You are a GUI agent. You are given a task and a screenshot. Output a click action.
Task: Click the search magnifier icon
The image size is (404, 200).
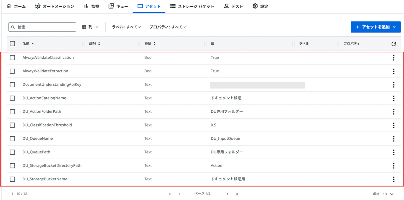[x=13, y=27]
